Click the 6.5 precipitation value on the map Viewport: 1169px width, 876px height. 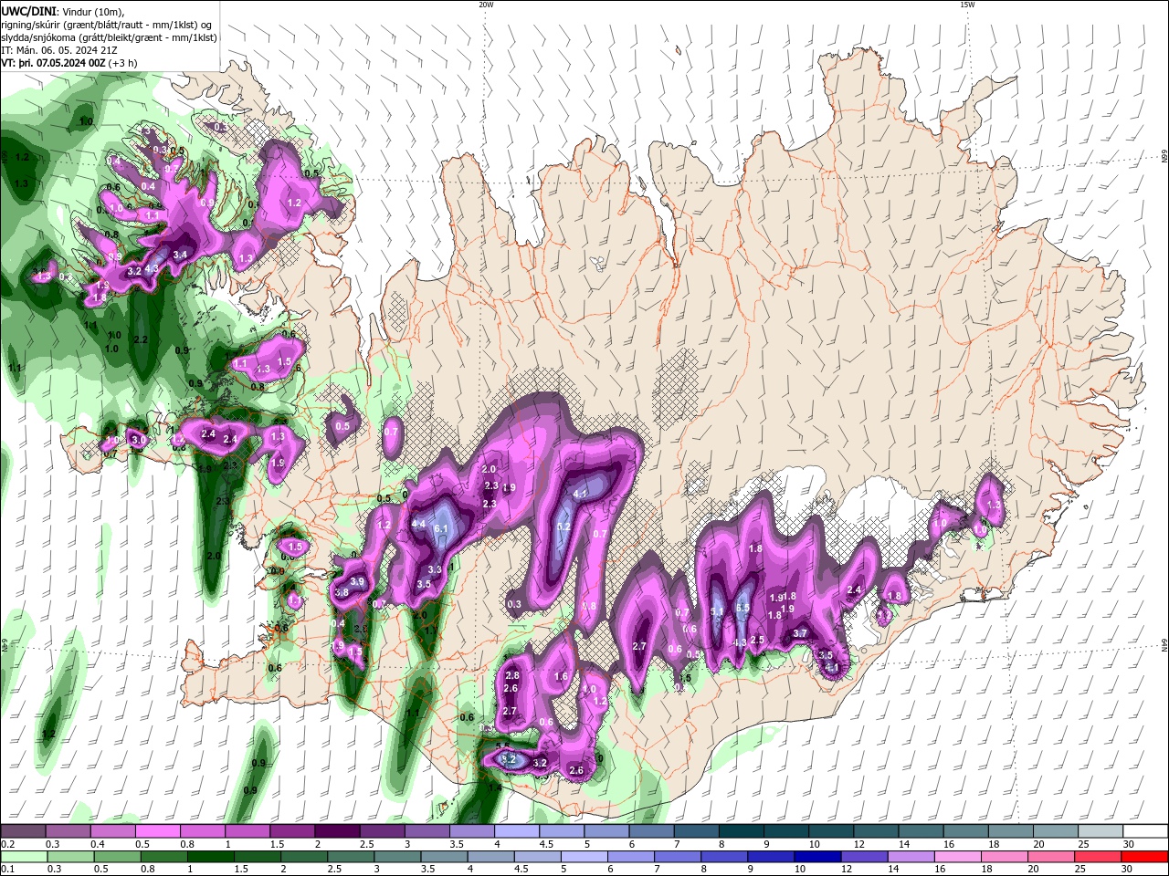coord(742,608)
